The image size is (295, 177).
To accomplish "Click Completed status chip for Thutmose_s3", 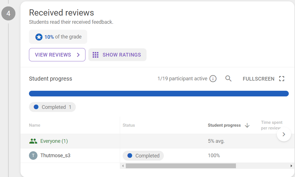I will 143,156.
